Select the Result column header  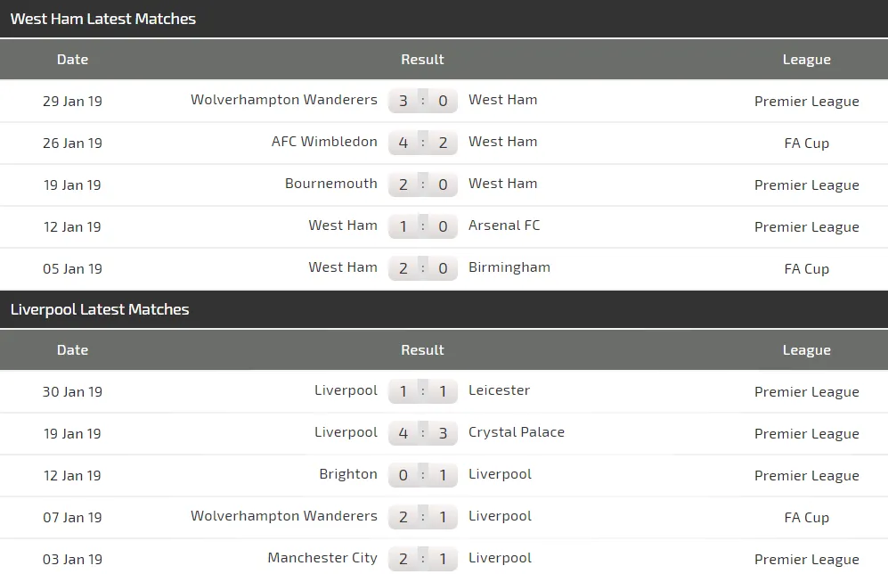click(x=422, y=60)
